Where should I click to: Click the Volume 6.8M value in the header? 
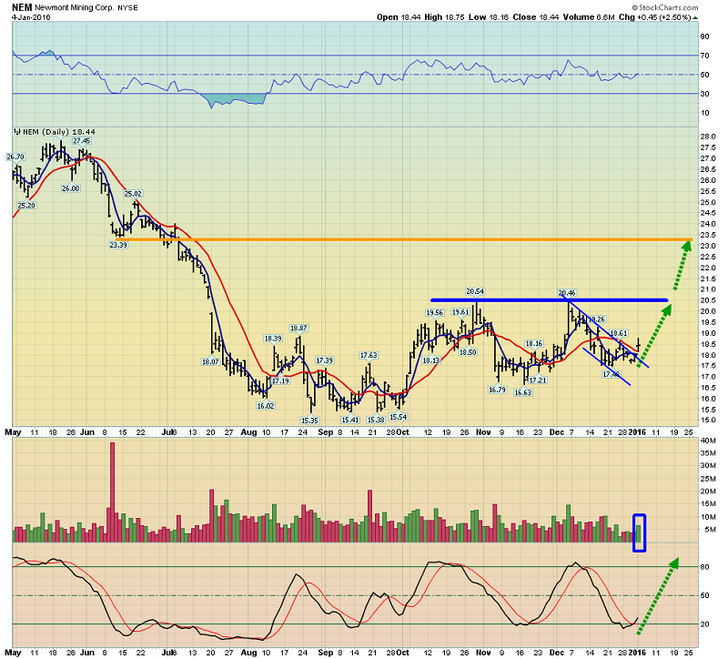pos(589,17)
